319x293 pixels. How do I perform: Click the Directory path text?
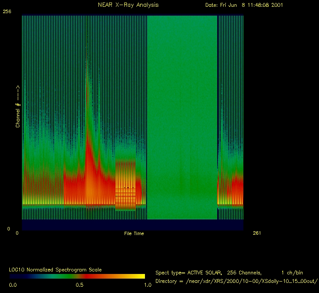pos(236,281)
